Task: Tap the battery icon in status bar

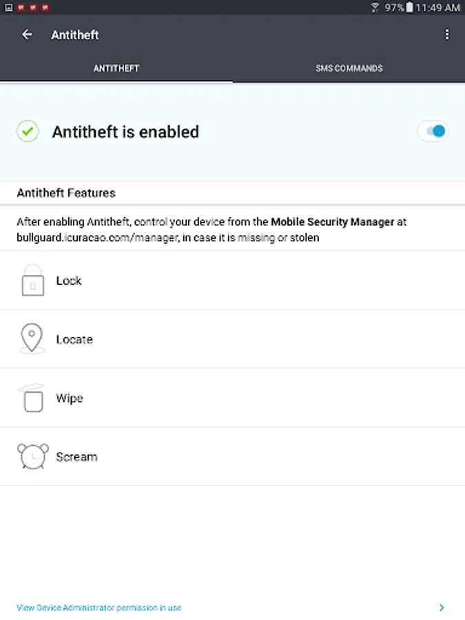Action: click(x=409, y=8)
